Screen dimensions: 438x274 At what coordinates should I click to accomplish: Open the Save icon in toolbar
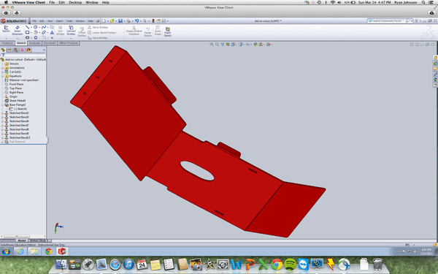click(120, 20)
